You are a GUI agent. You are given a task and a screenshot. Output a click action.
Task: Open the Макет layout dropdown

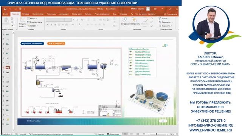[x=33, y=19]
